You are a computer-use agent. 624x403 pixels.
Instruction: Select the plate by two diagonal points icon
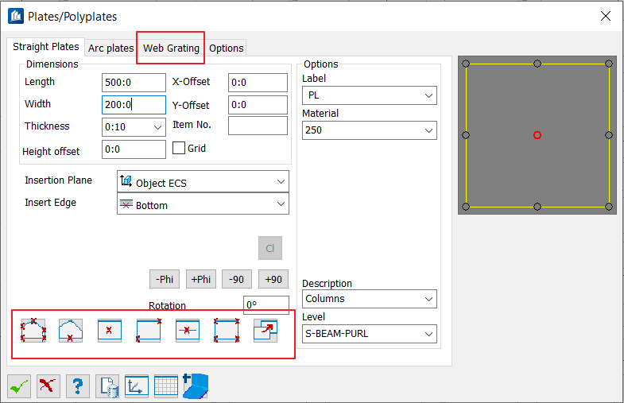[x=149, y=330]
